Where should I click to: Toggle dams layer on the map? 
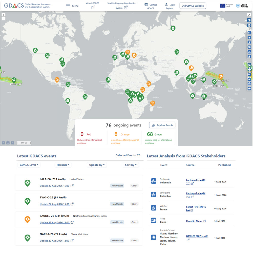coord(249,74)
